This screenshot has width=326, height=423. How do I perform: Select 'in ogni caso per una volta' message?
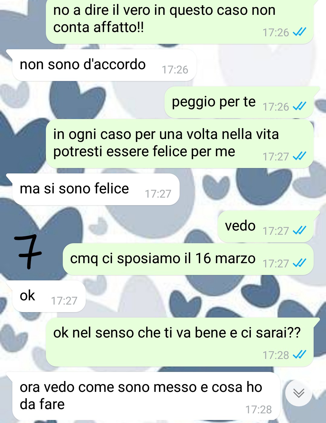tap(180, 144)
